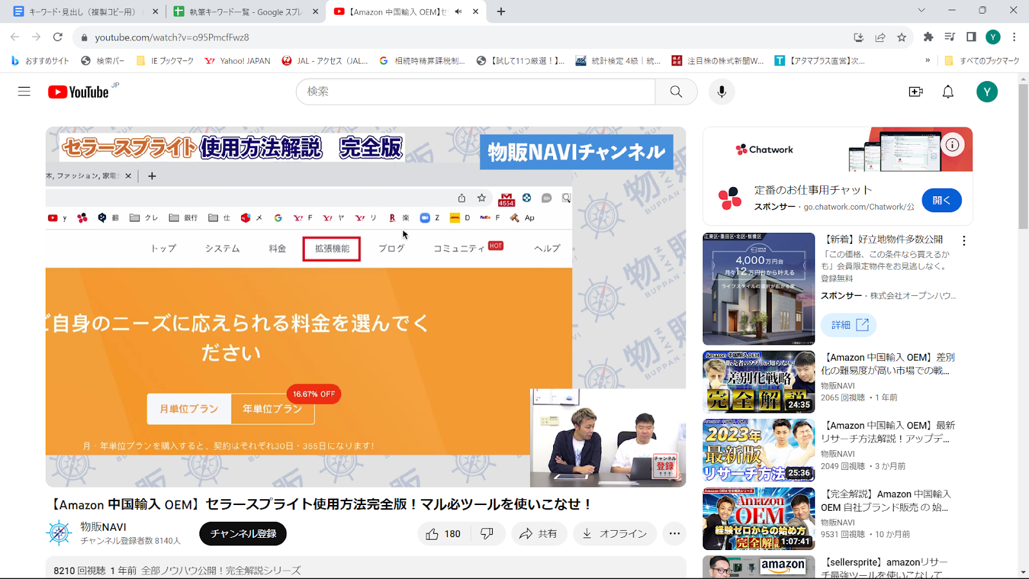Close the 執筆キーワード一覧 tab
This screenshot has width=1029, height=579.
(315, 12)
